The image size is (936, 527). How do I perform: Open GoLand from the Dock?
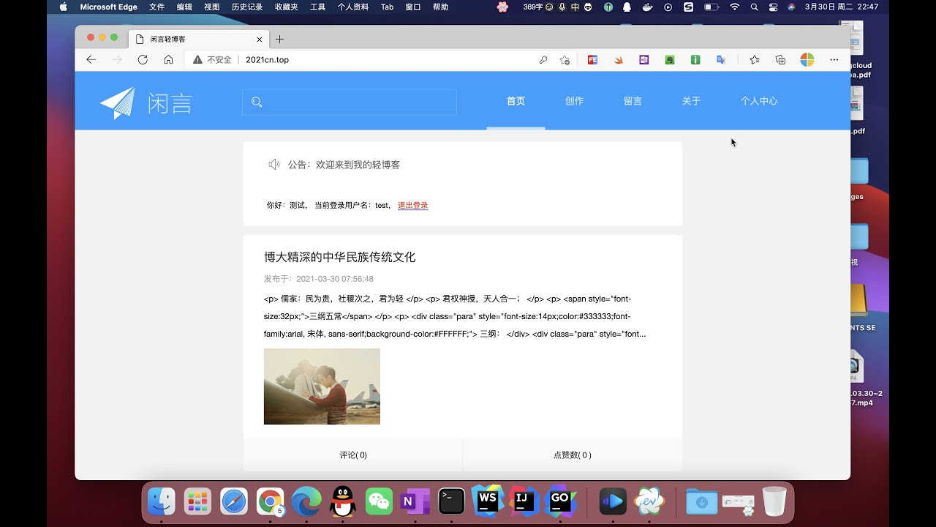click(x=559, y=501)
